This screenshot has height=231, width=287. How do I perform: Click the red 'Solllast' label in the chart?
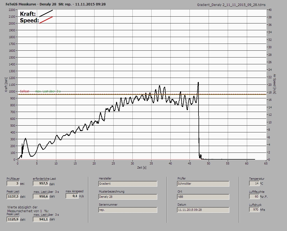click(x=25, y=91)
